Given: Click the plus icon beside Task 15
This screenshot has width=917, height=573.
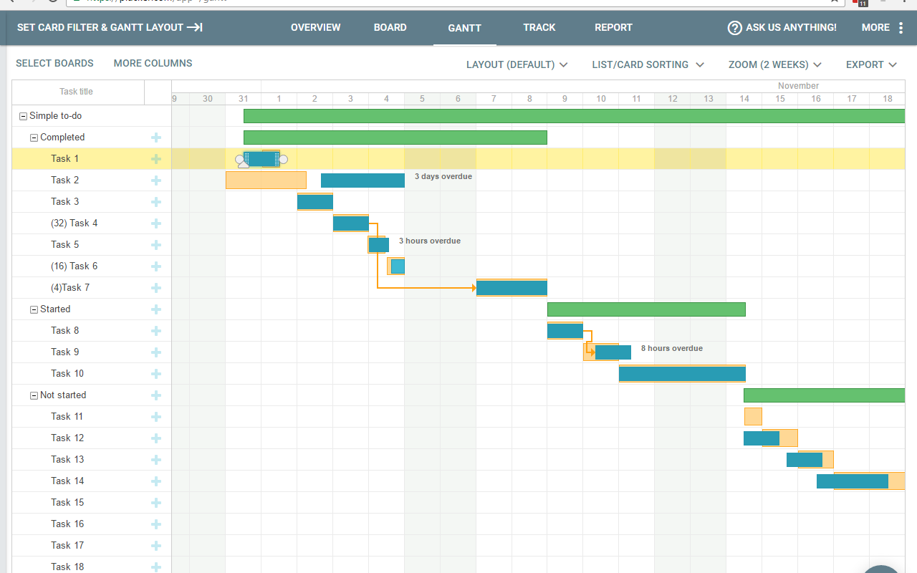Looking at the screenshot, I should [x=156, y=503].
